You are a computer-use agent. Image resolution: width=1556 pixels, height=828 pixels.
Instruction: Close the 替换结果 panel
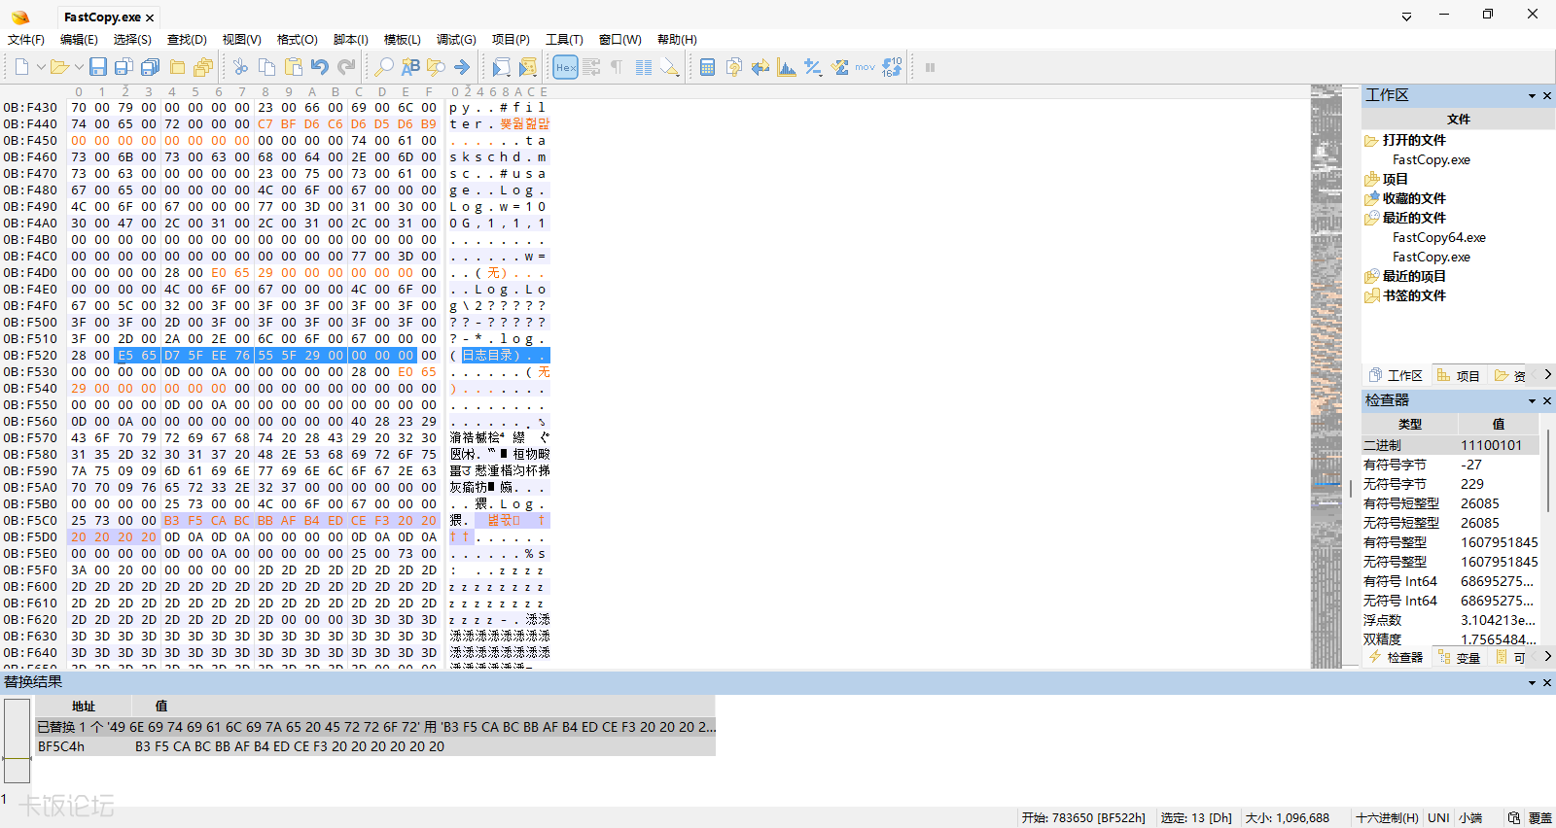pyautogui.click(x=1547, y=683)
